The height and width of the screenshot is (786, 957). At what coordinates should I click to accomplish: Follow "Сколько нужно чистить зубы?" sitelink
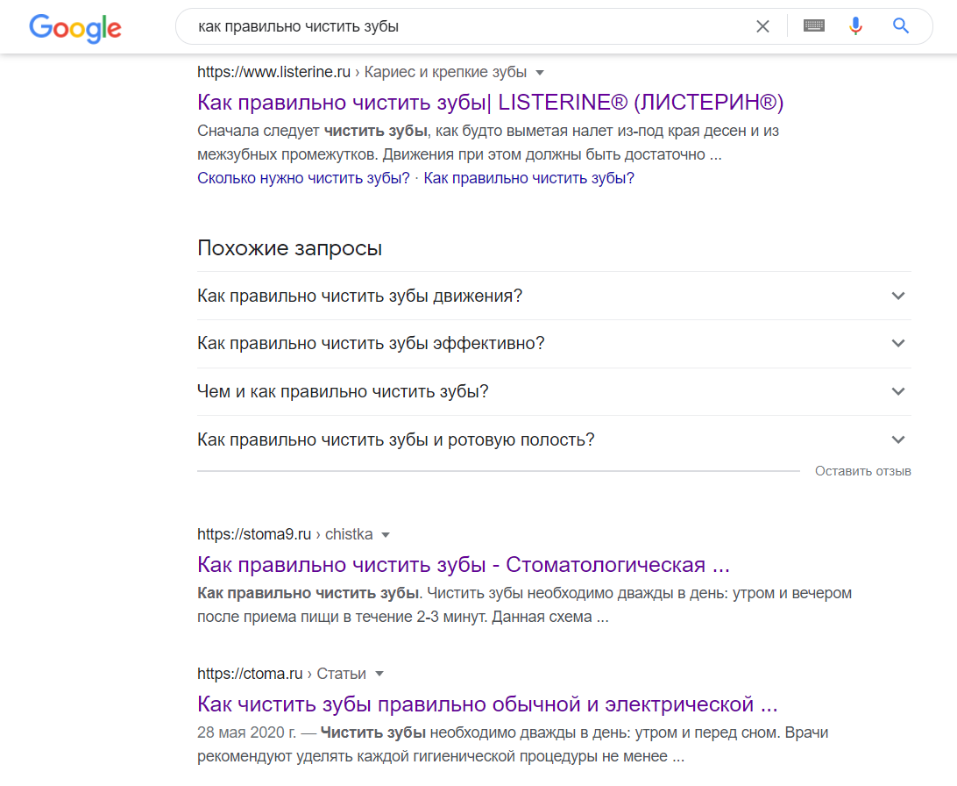coord(303,178)
